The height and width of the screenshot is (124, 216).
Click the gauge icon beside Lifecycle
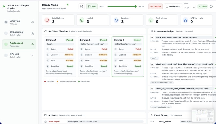pyautogui.click(x=33, y=22)
